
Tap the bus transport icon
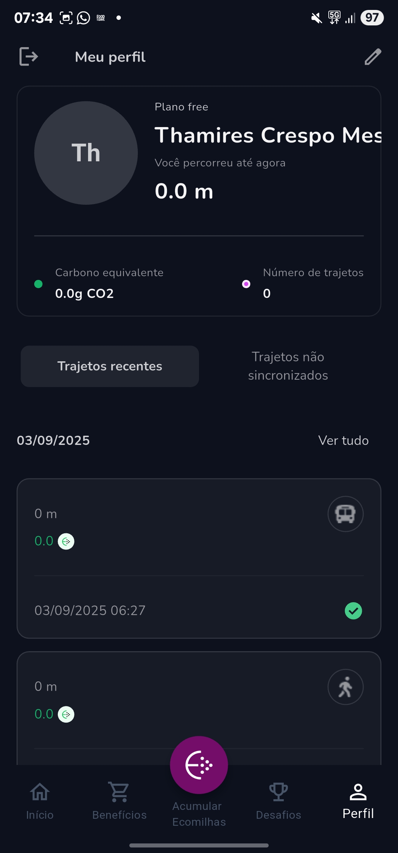click(345, 514)
